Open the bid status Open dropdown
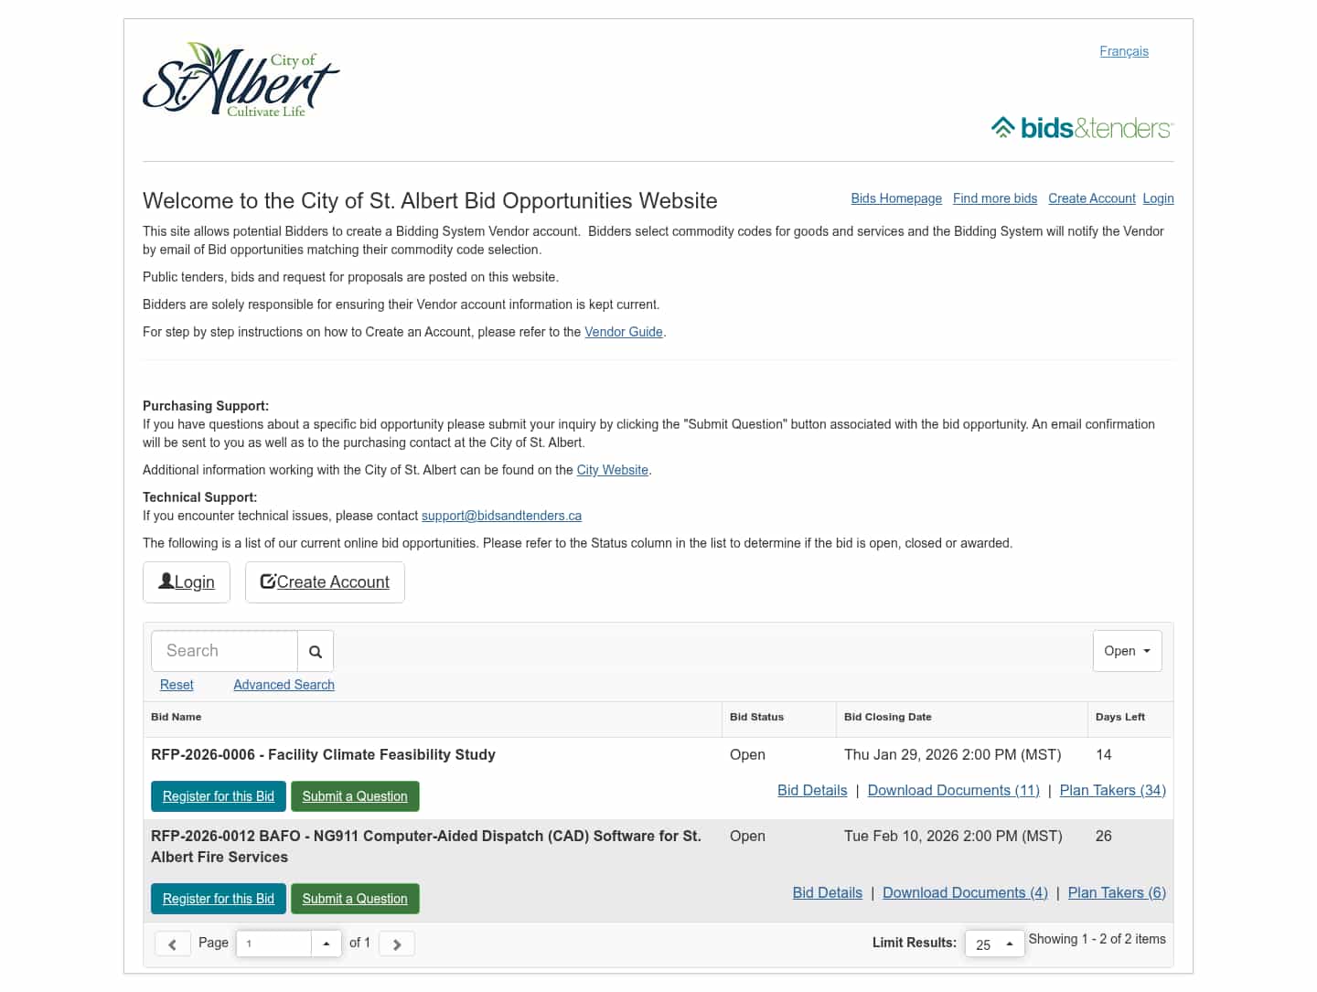Image resolution: width=1317 pixels, height=992 pixels. [x=1127, y=650]
